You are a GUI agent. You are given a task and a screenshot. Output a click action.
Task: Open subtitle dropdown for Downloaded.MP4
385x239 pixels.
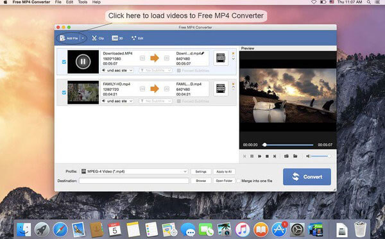tap(155, 70)
